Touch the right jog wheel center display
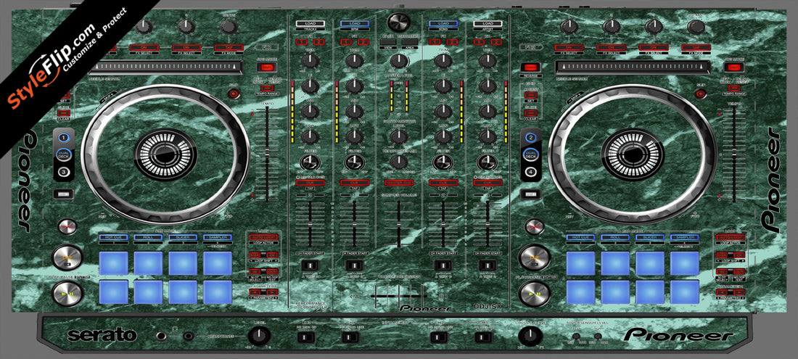This screenshot has width=798, height=359. (x=633, y=154)
